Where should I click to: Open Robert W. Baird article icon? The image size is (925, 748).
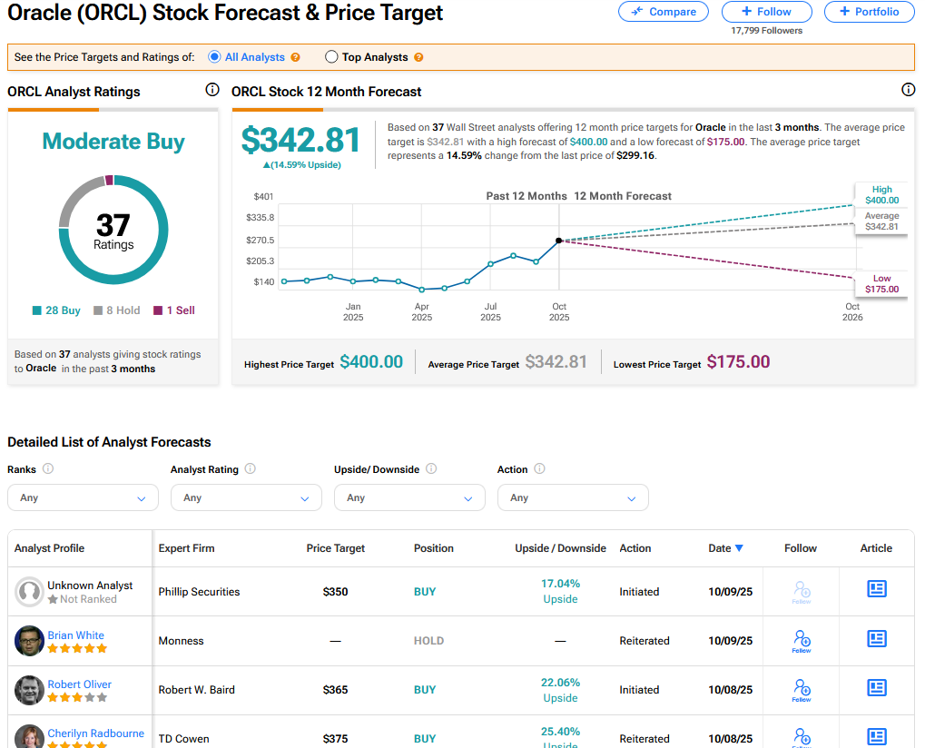click(x=876, y=688)
